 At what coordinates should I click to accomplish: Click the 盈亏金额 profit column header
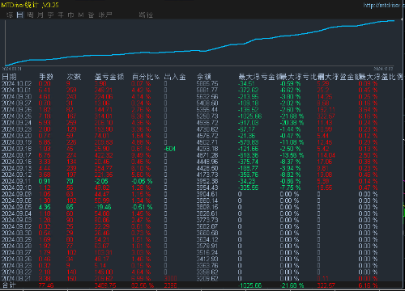[x=109, y=77]
